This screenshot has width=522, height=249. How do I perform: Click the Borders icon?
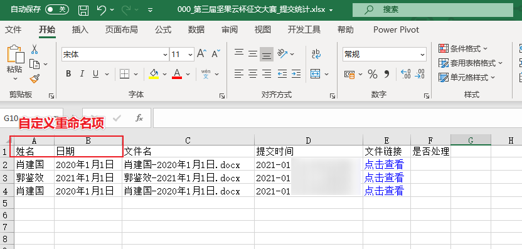(x=124, y=74)
